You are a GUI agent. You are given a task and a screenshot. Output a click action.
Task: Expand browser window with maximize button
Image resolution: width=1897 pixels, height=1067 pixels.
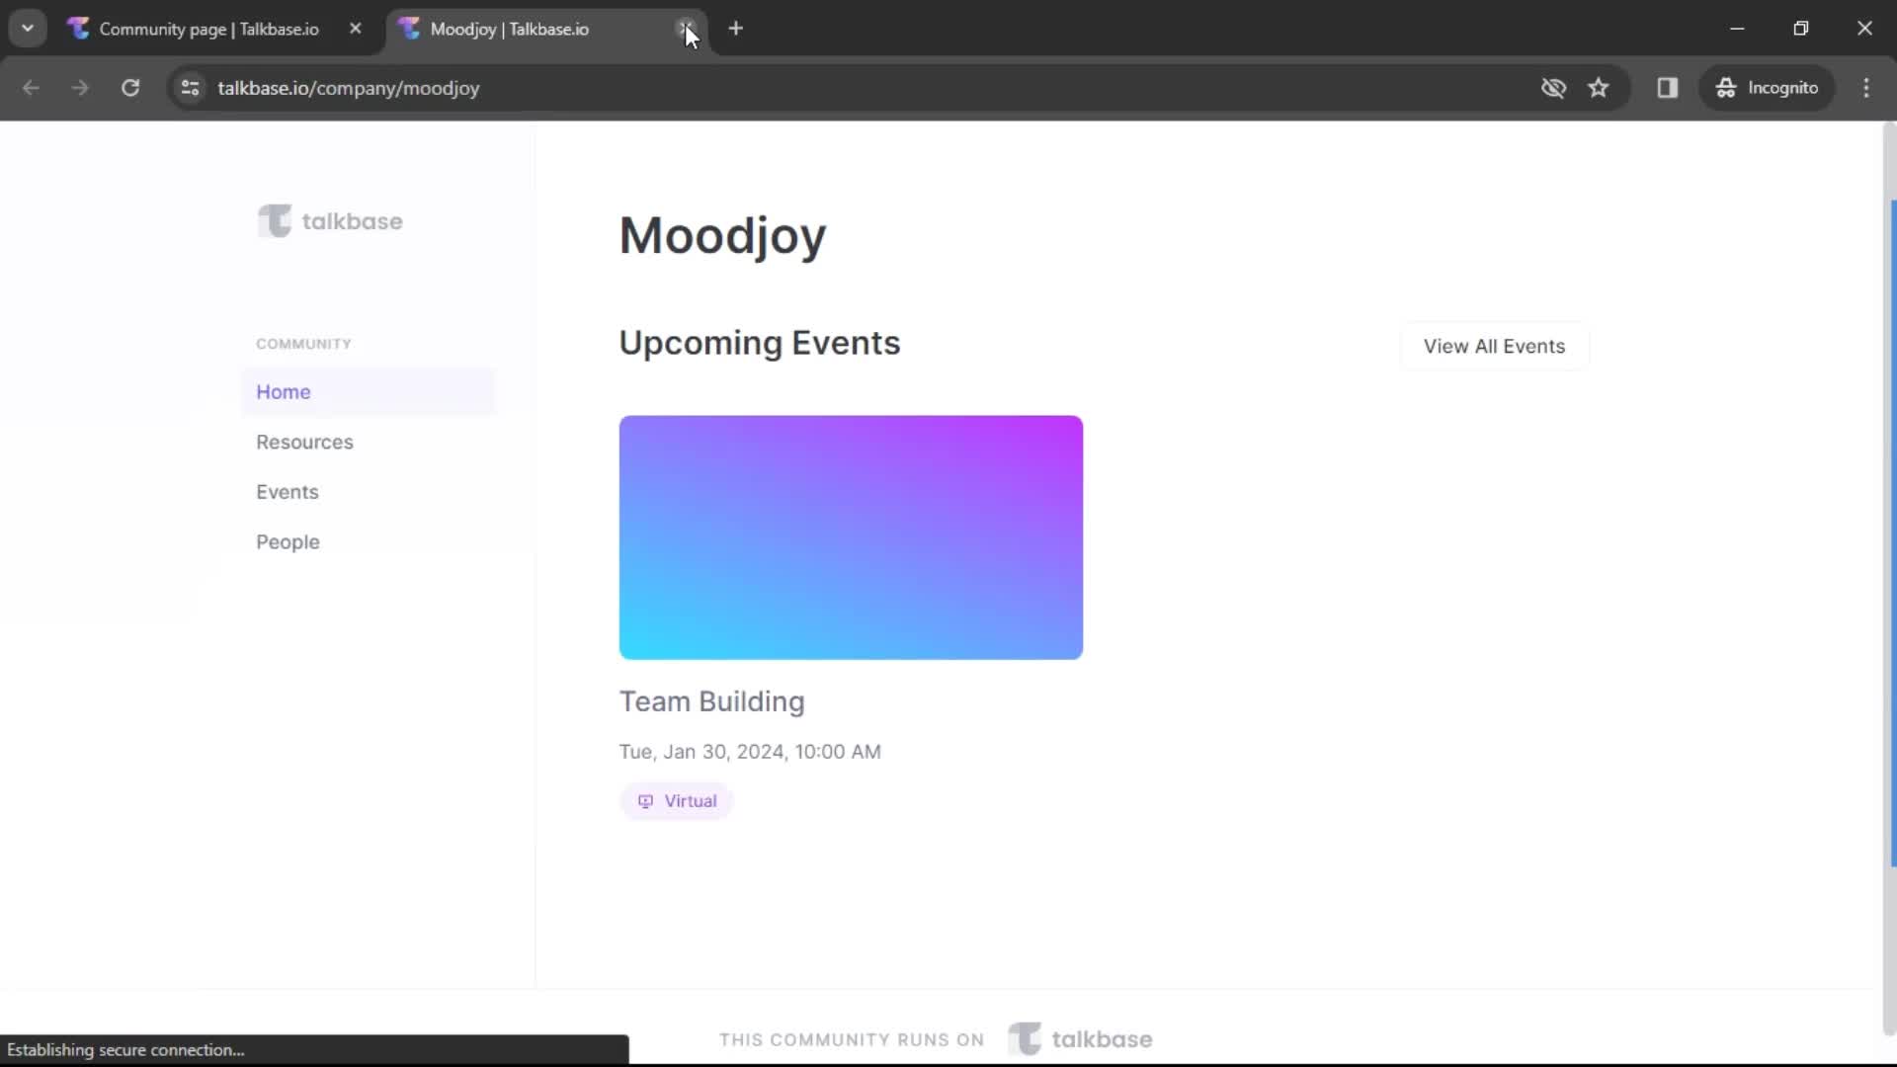pos(1801,28)
